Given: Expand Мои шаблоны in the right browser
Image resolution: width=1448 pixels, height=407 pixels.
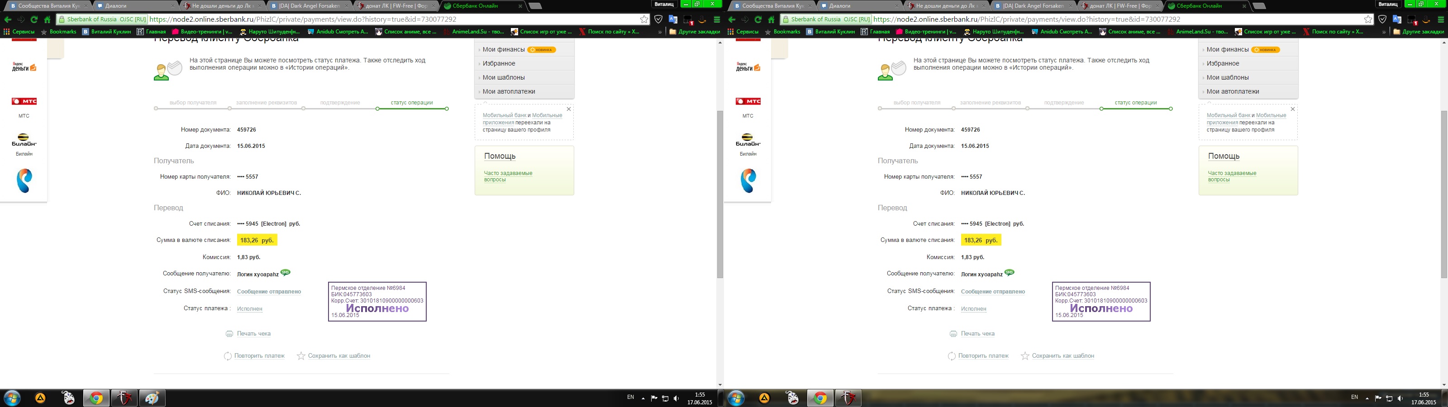Looking at the screenshot, I should click(x=1227, y=78).
